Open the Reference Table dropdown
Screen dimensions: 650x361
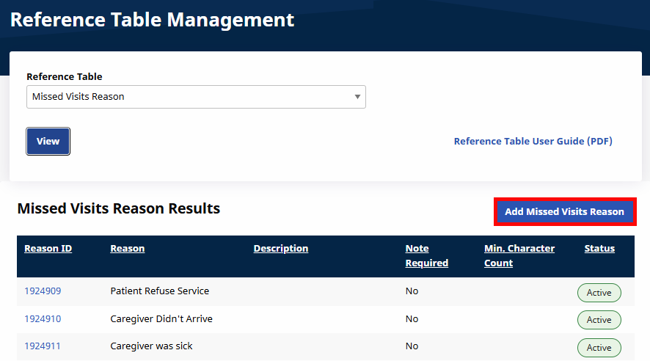click(196, 97)
